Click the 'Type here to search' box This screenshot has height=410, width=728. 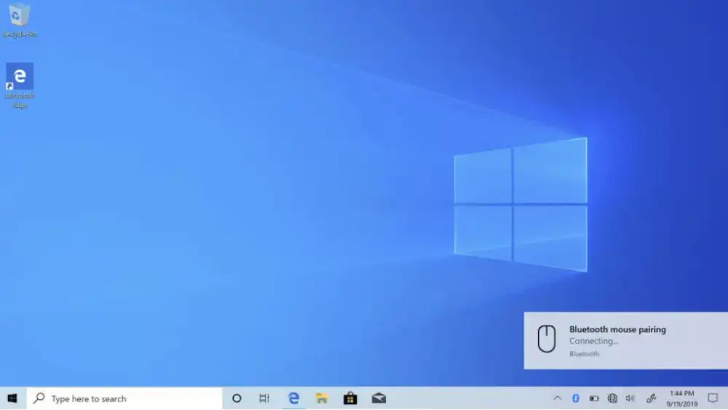pos(124,398)
